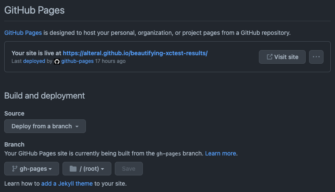Click the folder icon in root selector
335x192 pixels.
coord(73,169)
